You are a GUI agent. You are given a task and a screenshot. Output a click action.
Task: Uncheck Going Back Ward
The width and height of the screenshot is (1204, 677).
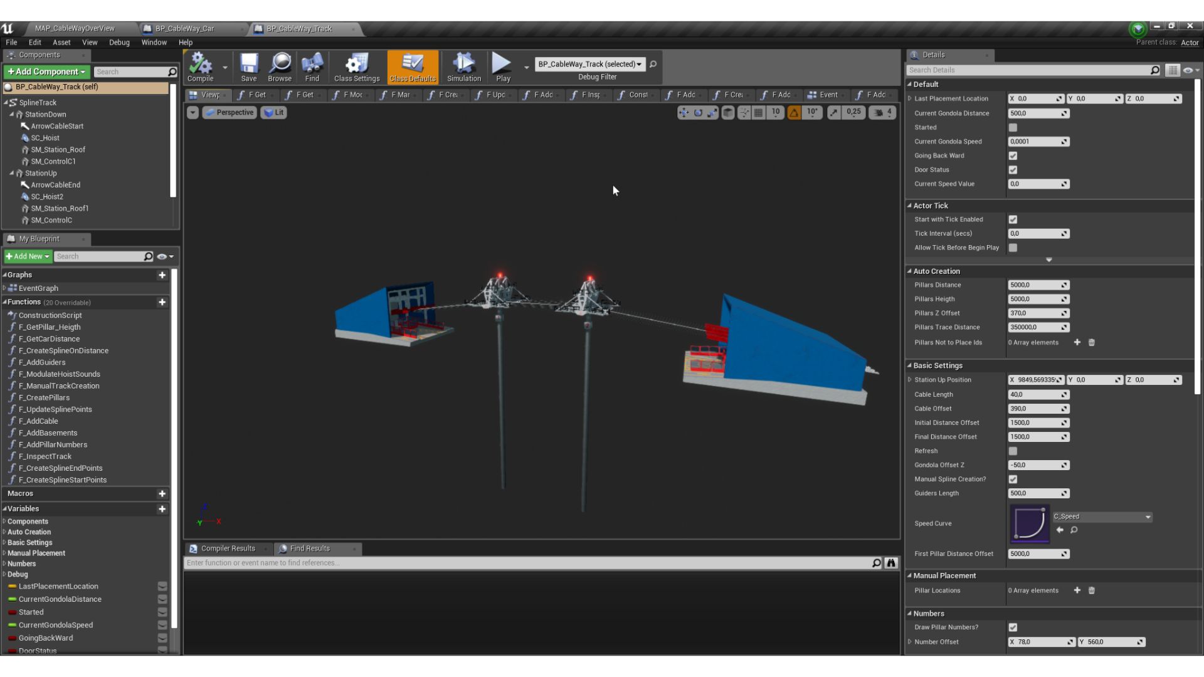1013,156
